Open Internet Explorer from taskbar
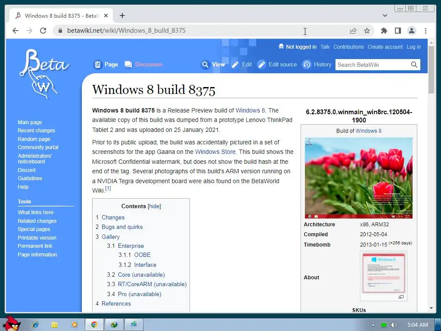This screenshot has height=331, width=441. click(x=35, y=325)
